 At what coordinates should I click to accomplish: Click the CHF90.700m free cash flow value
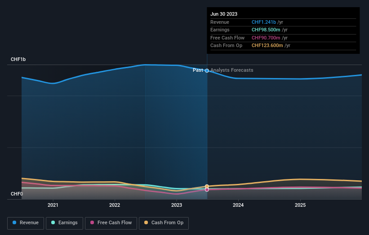coord(266,38)
